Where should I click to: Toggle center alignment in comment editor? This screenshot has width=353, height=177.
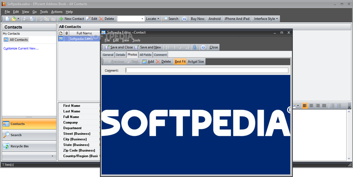[311, 106]
